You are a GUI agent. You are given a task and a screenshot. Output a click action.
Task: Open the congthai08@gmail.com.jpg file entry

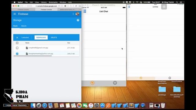(x=38, y=48)
